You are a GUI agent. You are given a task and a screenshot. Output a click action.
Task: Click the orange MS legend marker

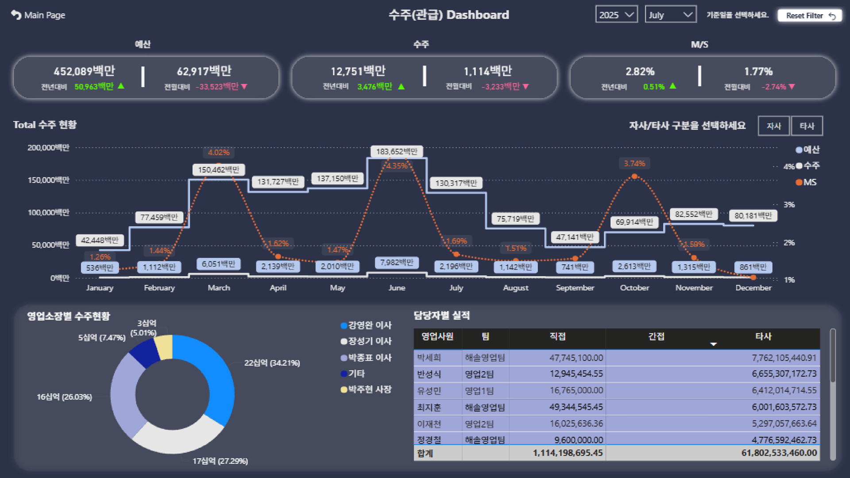coord(799,182)
